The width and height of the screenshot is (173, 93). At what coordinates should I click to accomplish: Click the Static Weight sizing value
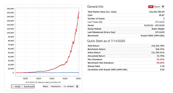[x=158, y=29]
